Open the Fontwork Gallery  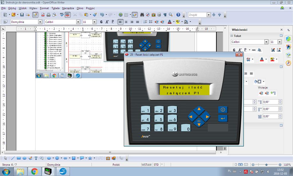pyautogui.click(x=108, y=158)
